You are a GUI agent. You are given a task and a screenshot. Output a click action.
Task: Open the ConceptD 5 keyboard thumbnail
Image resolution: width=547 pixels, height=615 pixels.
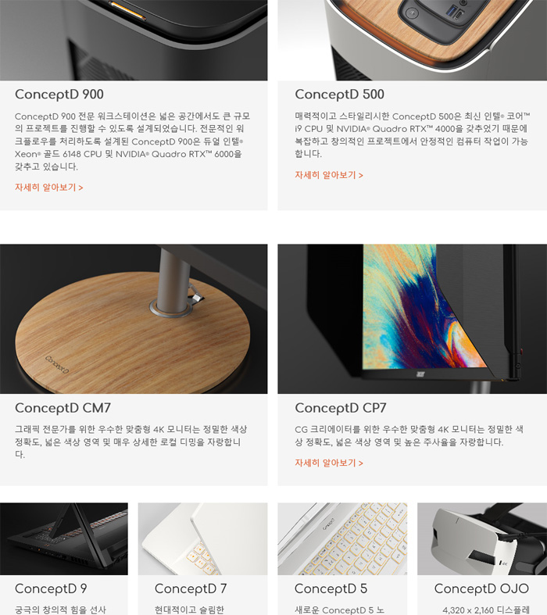(x=342, y=539)
